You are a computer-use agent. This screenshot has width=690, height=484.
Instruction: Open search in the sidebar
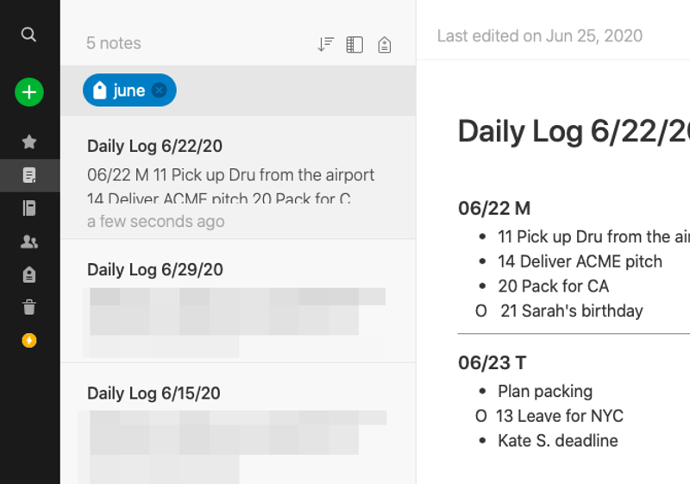pos(28,35)
